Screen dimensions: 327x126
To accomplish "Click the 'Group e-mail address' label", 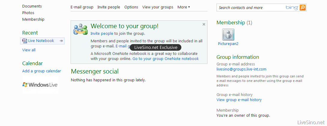I will [x=236, y=64].
